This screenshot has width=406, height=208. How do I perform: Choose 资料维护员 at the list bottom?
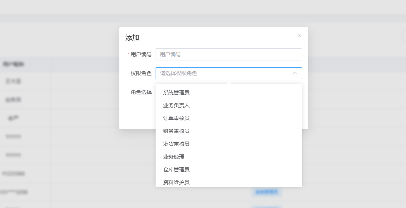176,182
